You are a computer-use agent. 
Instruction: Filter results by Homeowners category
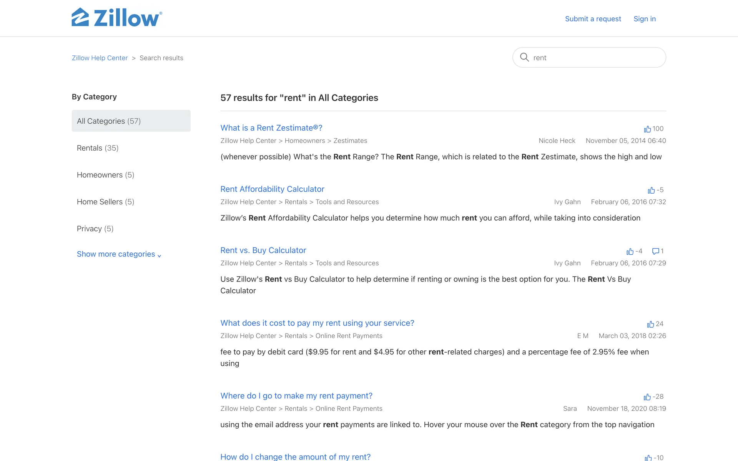(105, 175)
